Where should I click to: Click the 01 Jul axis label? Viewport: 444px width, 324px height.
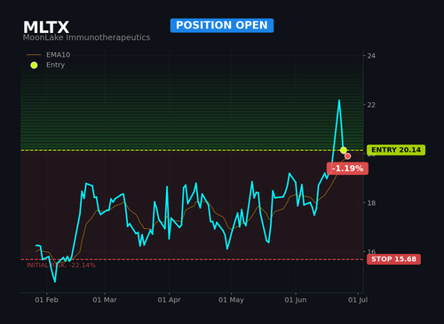coord(358,300)
